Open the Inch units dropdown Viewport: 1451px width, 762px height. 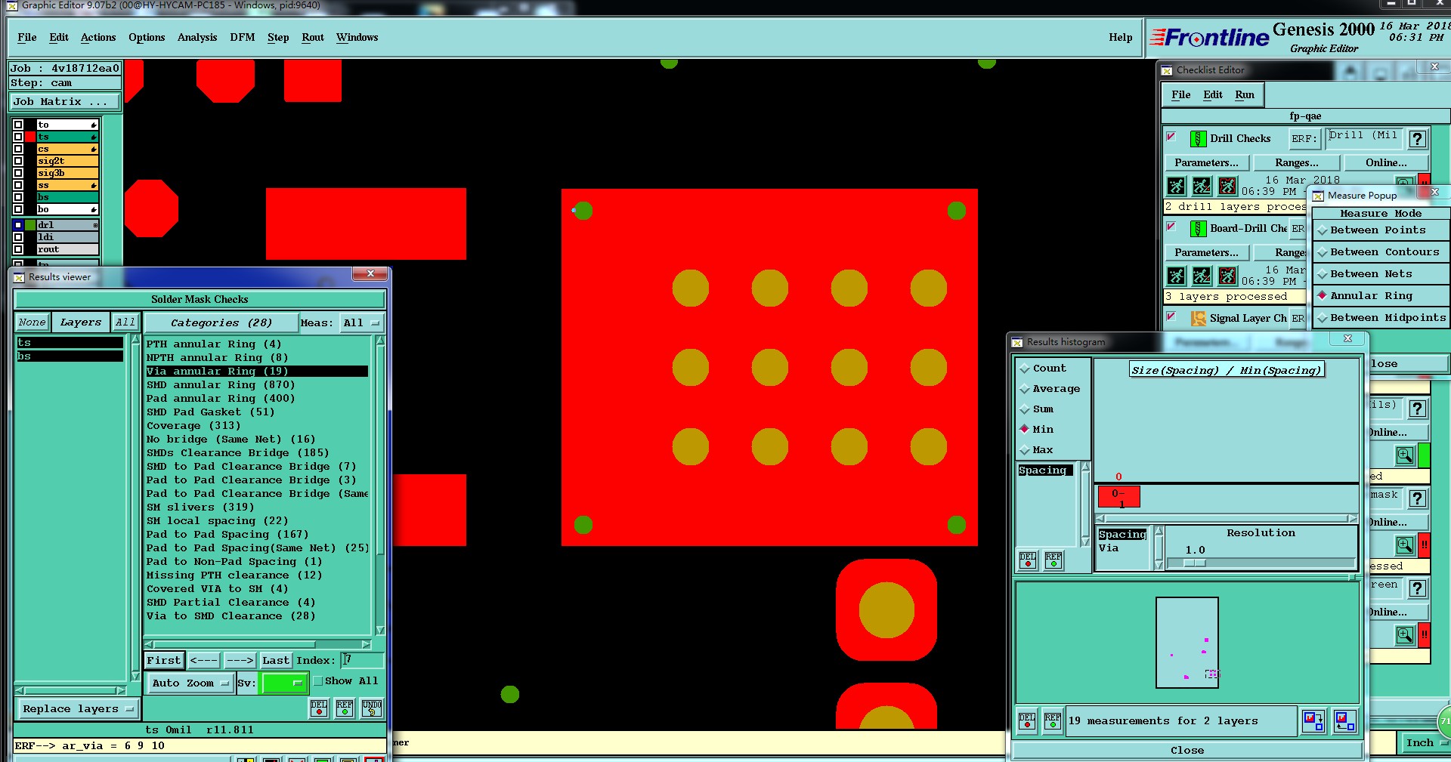coord(1425,743)
